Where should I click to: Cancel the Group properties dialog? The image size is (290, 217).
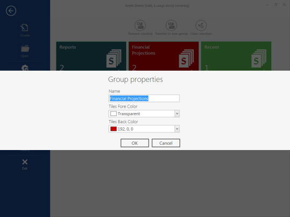(x=166, y=143)
